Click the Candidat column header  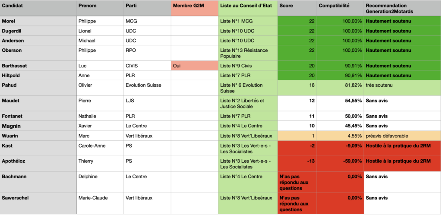click(x=13, y=6)
